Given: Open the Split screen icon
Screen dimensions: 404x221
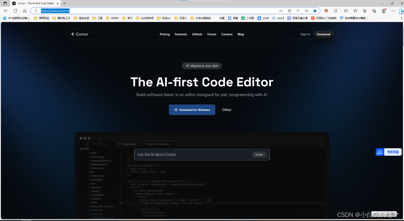Looking at the screenshot, I should click(346, 10).
